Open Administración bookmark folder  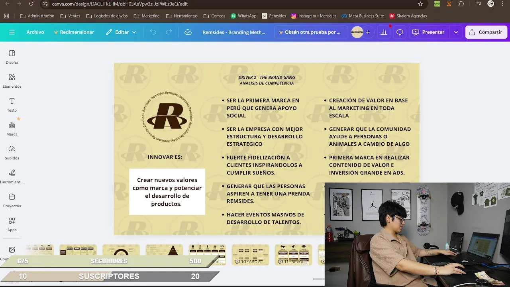[37, 16]
